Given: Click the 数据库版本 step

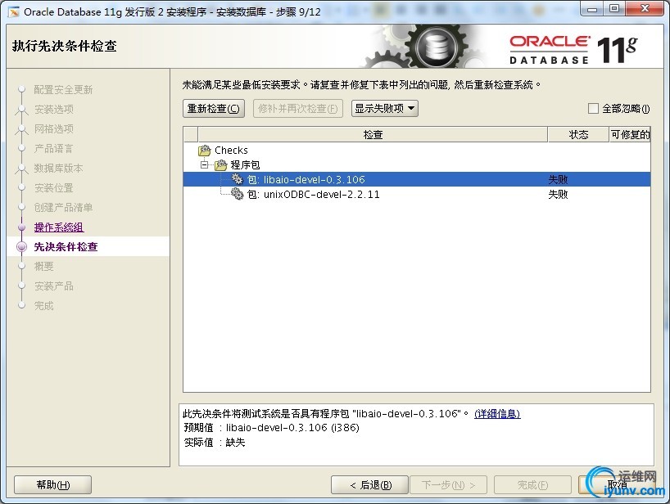Looking at the screenshot, I should (58, 169).
